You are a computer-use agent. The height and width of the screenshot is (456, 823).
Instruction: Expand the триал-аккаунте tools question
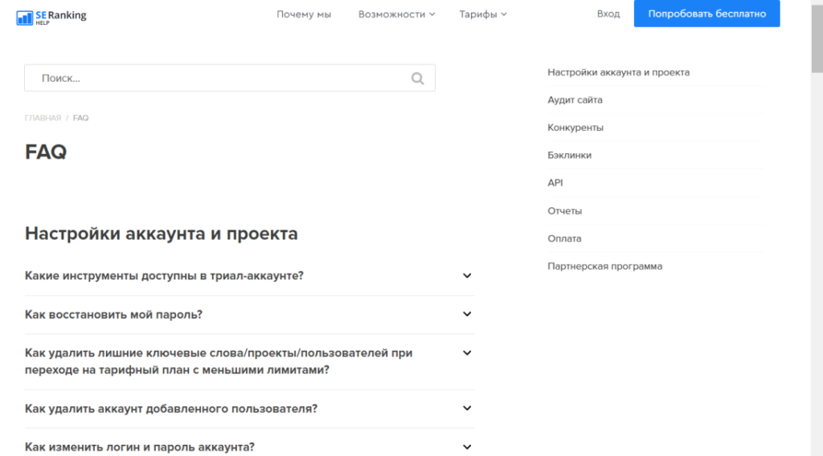click(249, 275)
